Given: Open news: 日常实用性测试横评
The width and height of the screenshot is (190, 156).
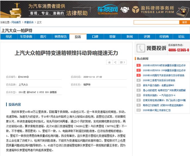Looking at the screenshot, I should (x=164, y=100).
